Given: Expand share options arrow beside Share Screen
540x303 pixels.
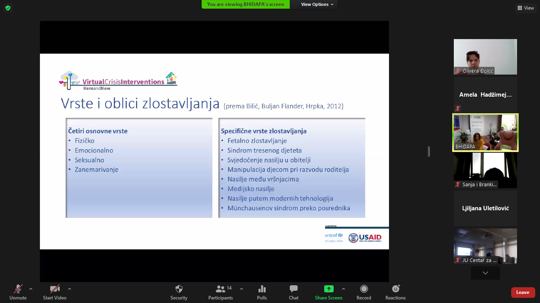Looking at the screenshot, I should coord(343,289).
